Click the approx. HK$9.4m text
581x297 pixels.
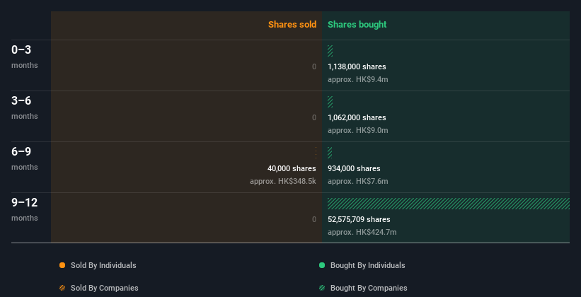tap(358, 80)
